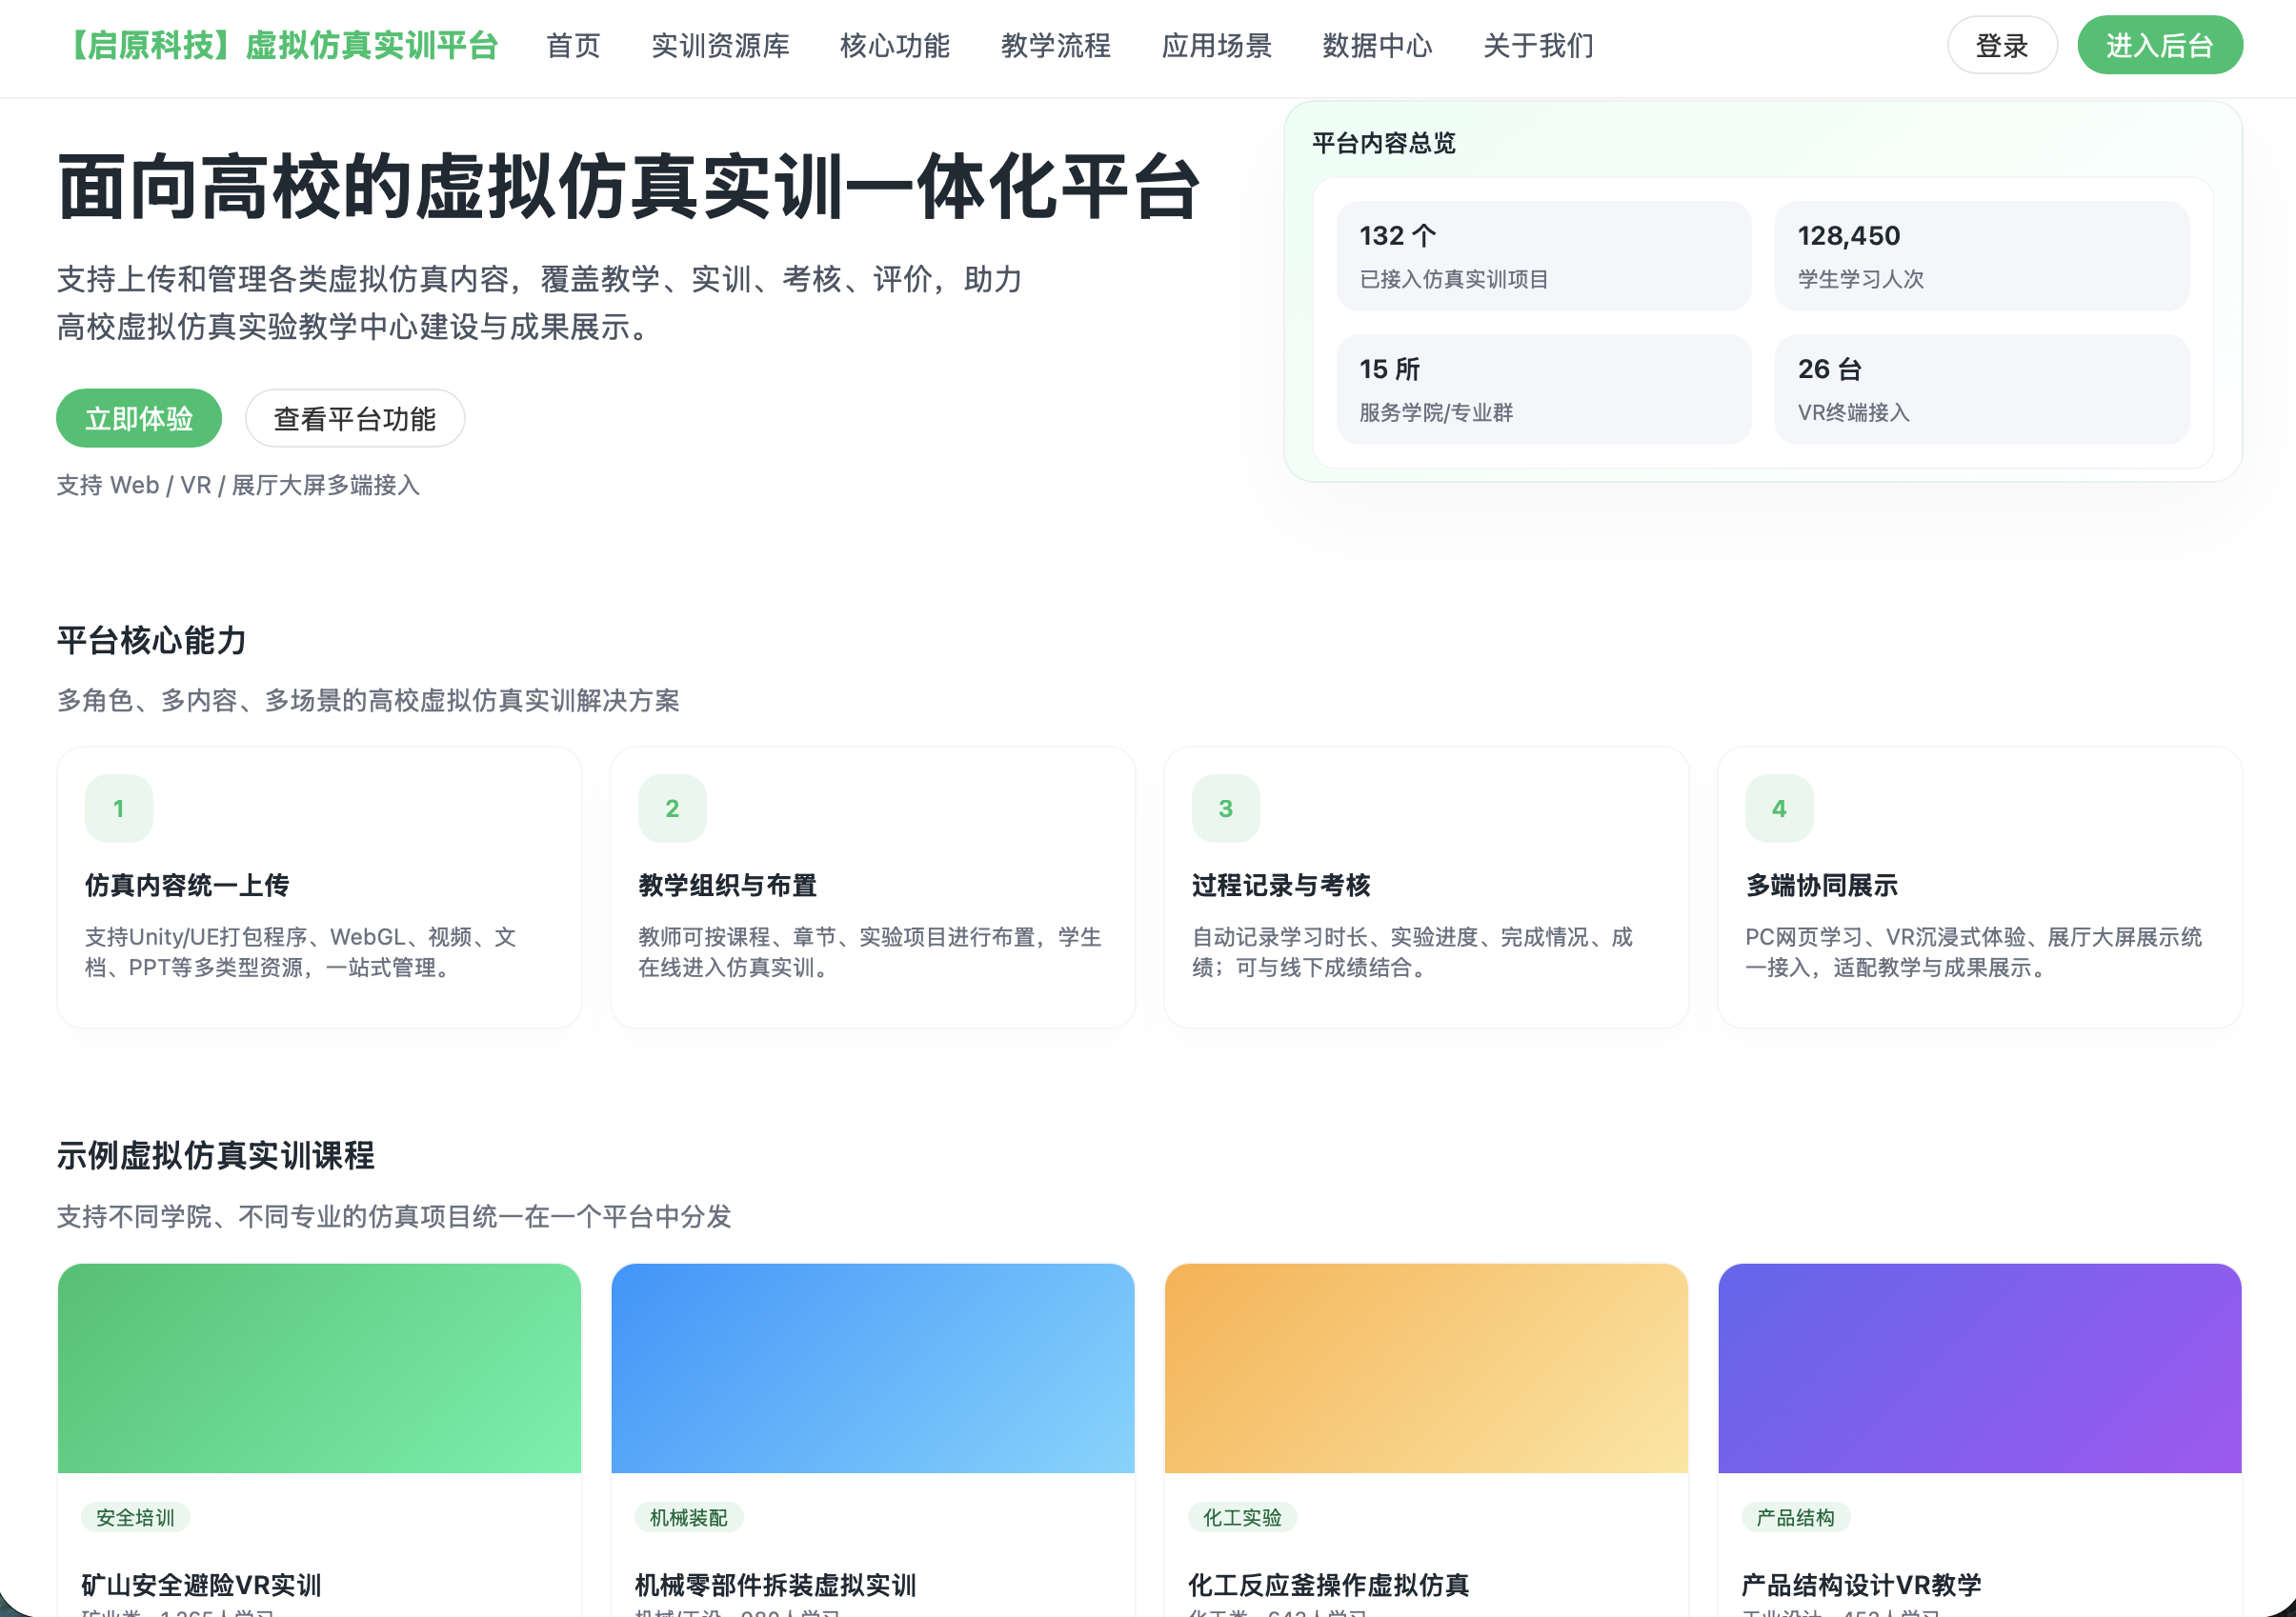Image resolution: width=2296 pixels, height=1617 pixels.
Task: Open the blue 机械零部件拆装 course thumbnail
Action: click(872, 1367)
